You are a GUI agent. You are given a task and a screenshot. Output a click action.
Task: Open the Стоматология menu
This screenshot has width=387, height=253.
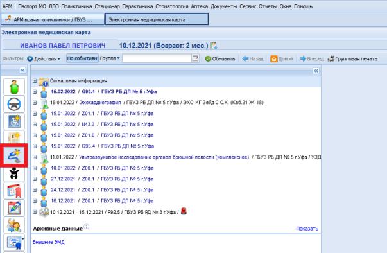pos(172,6)
